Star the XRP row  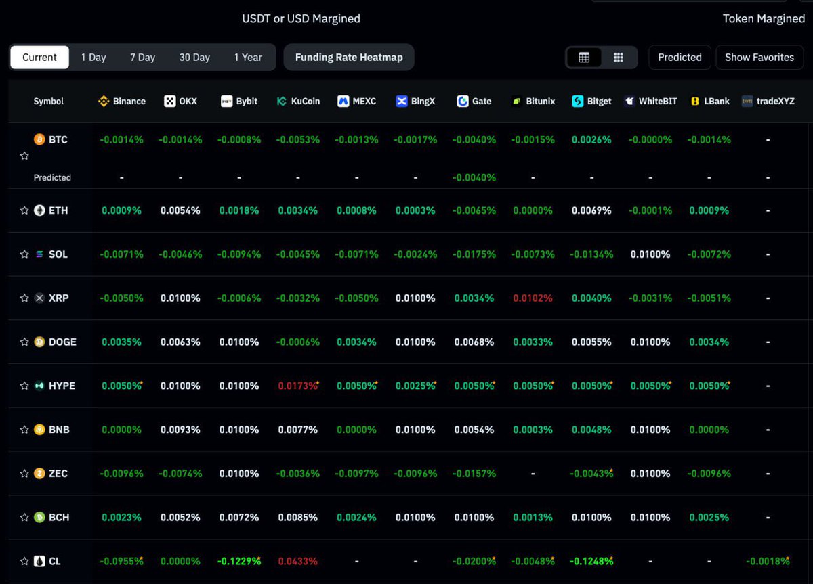point(24,298)
